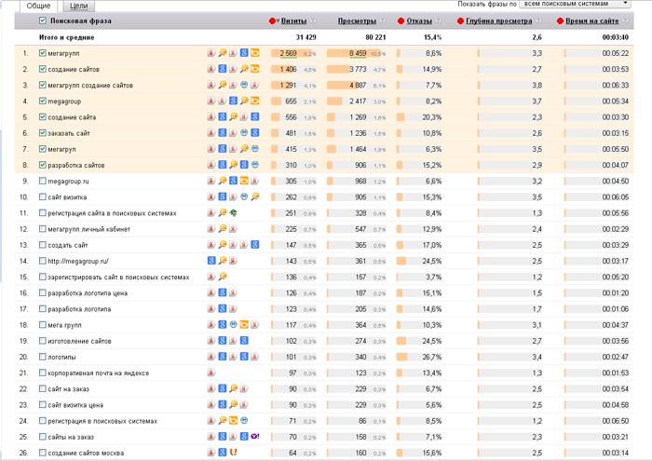Click the orange Rambler icon in the мегагрупп row
Image resolution: width=652 pixels, height=461 pixels.
[255, 53]
